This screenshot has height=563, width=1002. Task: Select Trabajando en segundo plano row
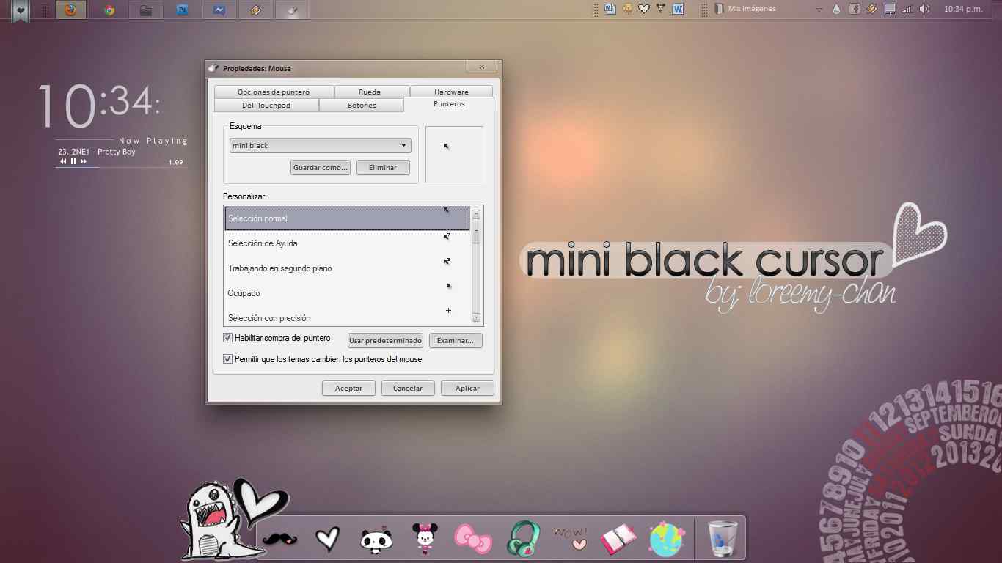[347, 268]
